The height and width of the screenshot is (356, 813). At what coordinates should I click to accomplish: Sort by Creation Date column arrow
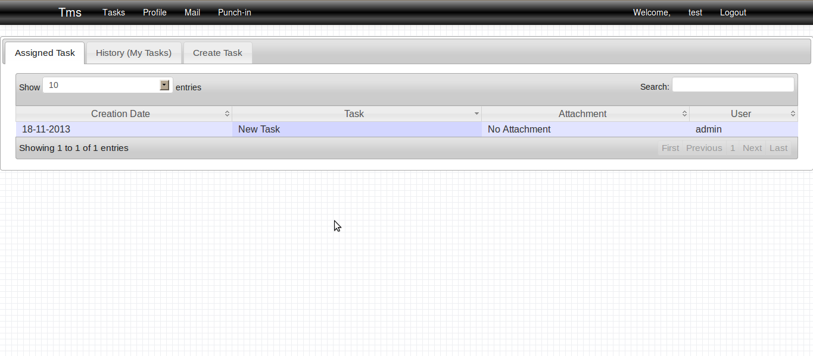pos(227,114)
